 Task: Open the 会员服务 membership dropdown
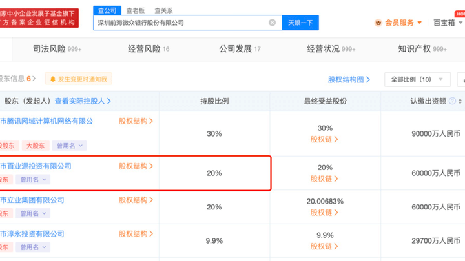pos(403,23)
